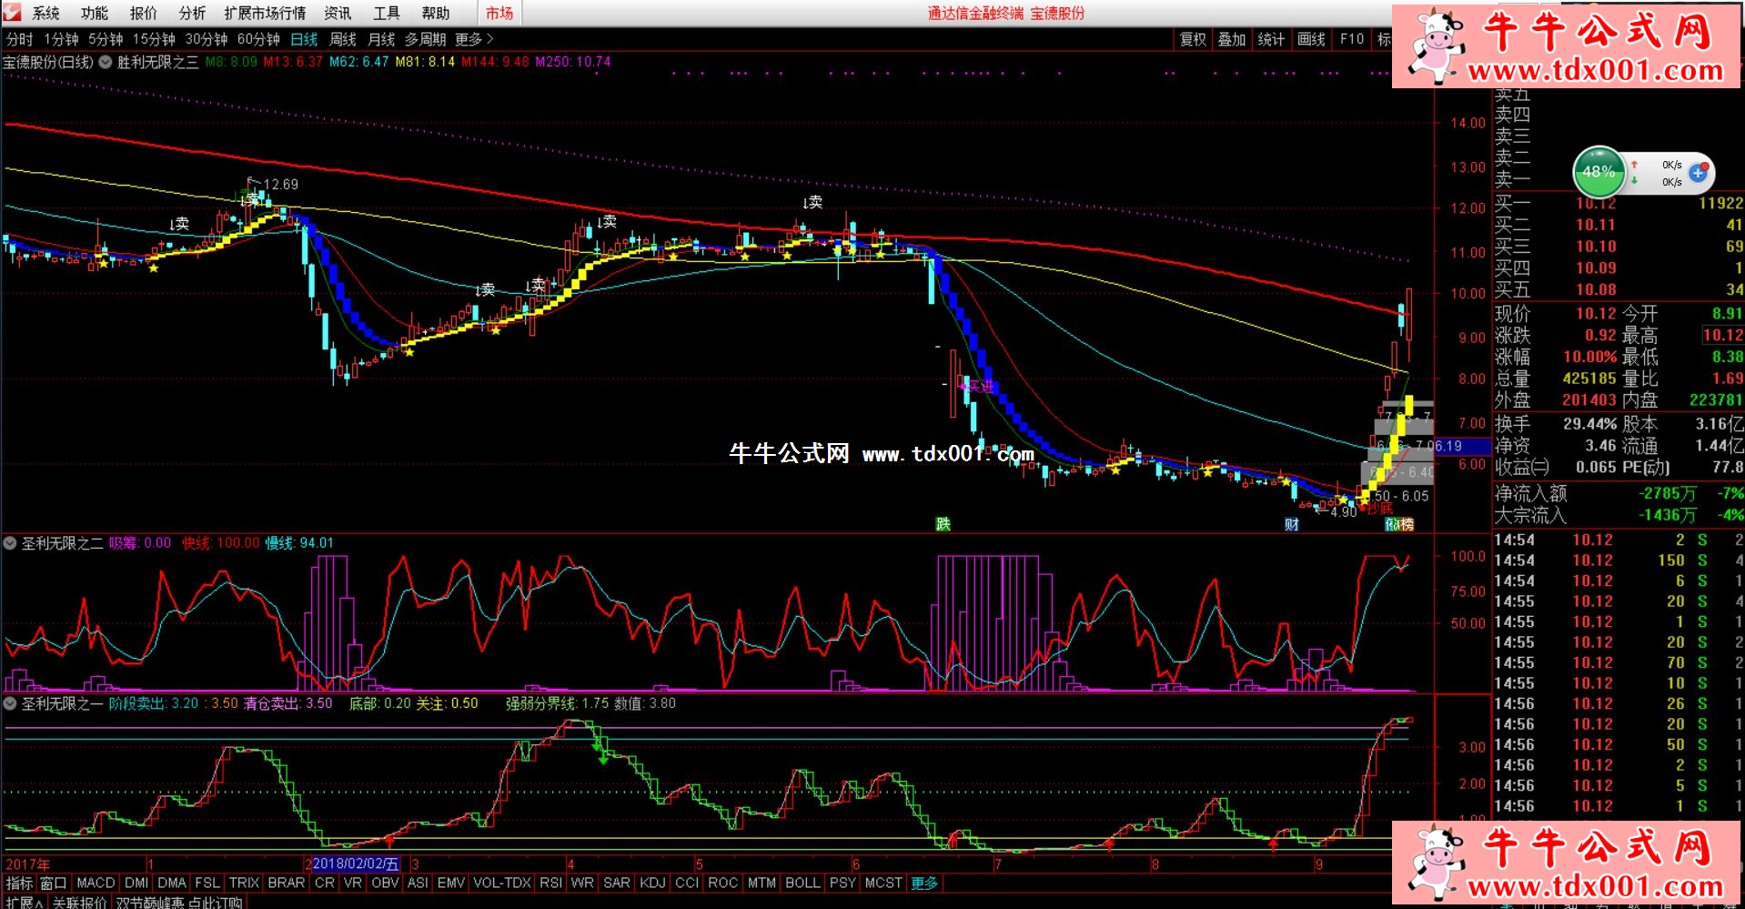Apply the DMA indicator
1745x909 pixels.
(x=172, y=883)
